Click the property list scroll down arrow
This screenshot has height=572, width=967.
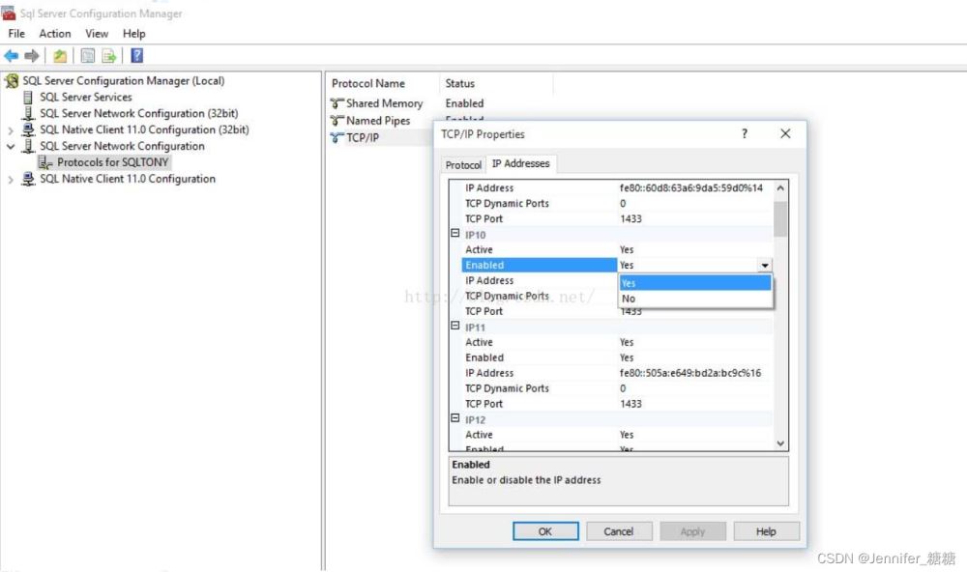780,443
